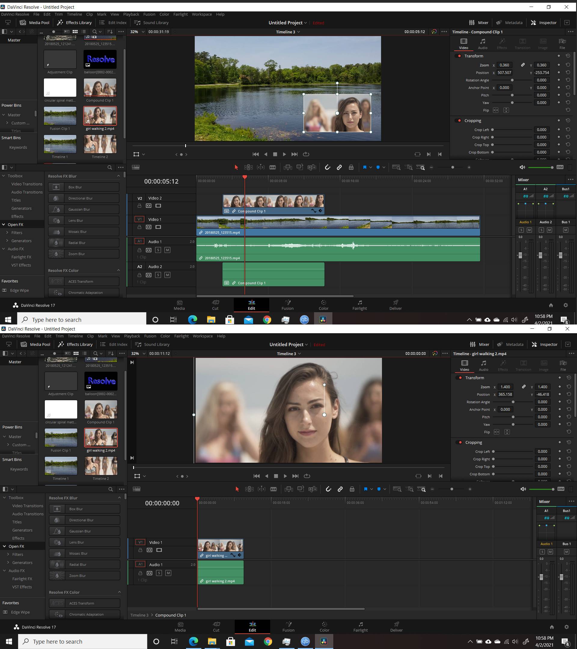Click timeline view options icon in top window

pos(136,167)
